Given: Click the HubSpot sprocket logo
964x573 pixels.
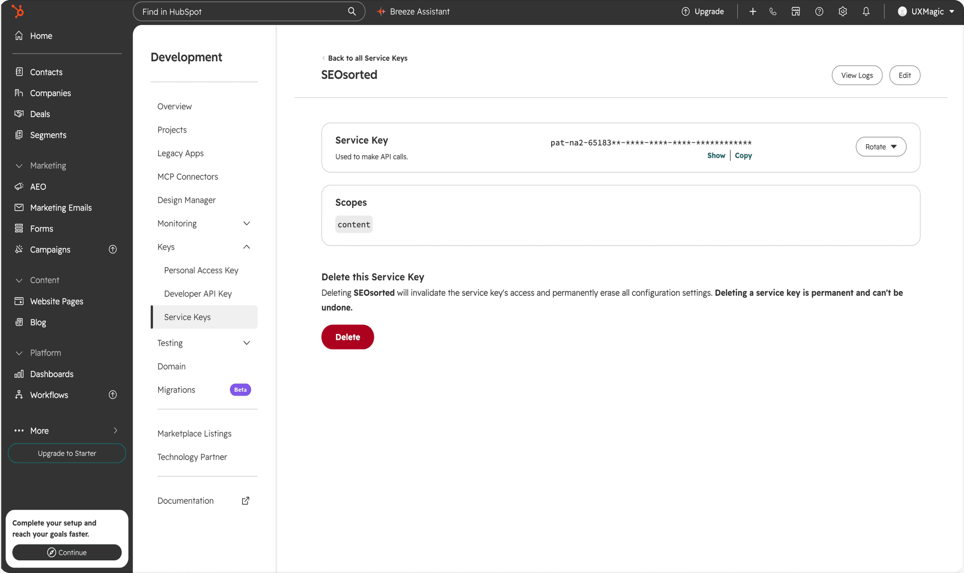Looking at the screenshot, I should click(x=18, y=11).
